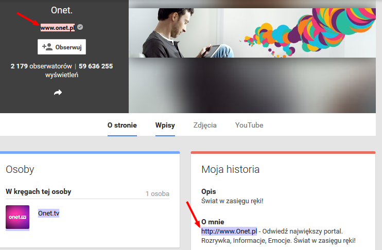
Task: Open the http://www.Onet.pl link in O mnie
Action: coord(229,231)
